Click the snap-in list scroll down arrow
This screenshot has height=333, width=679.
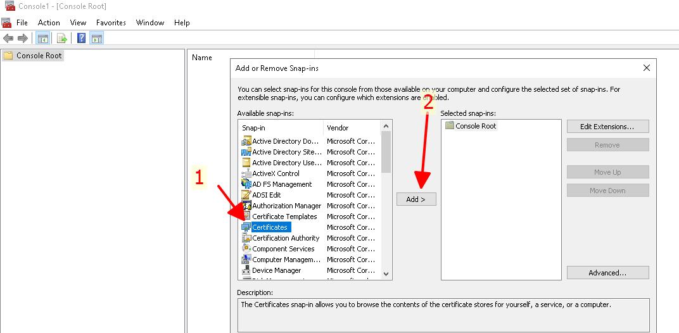386,273
